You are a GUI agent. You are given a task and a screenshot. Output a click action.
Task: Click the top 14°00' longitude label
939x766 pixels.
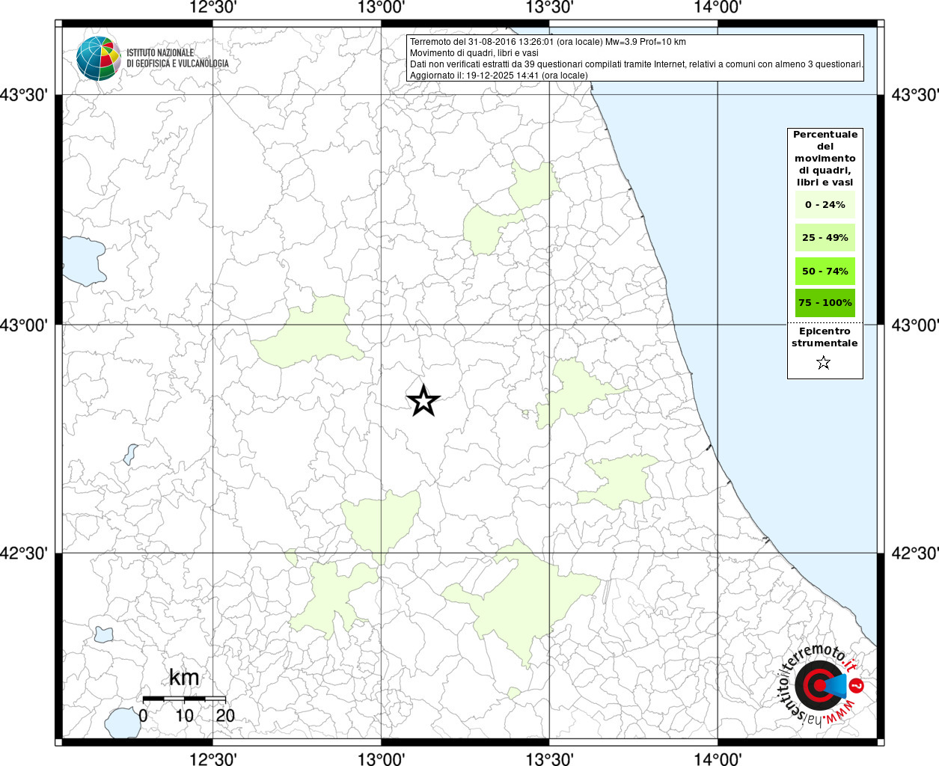[718, 8]
